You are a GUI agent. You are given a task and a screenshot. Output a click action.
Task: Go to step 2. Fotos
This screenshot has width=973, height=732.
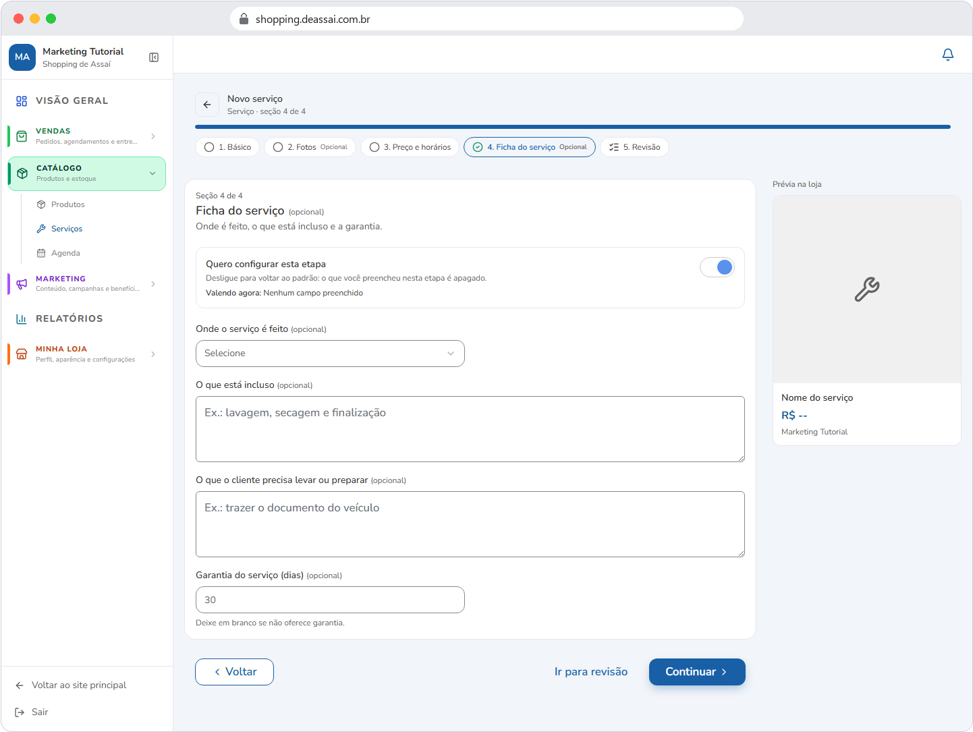310,147
